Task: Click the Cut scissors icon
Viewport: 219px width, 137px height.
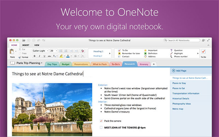Action: point(20,49)
